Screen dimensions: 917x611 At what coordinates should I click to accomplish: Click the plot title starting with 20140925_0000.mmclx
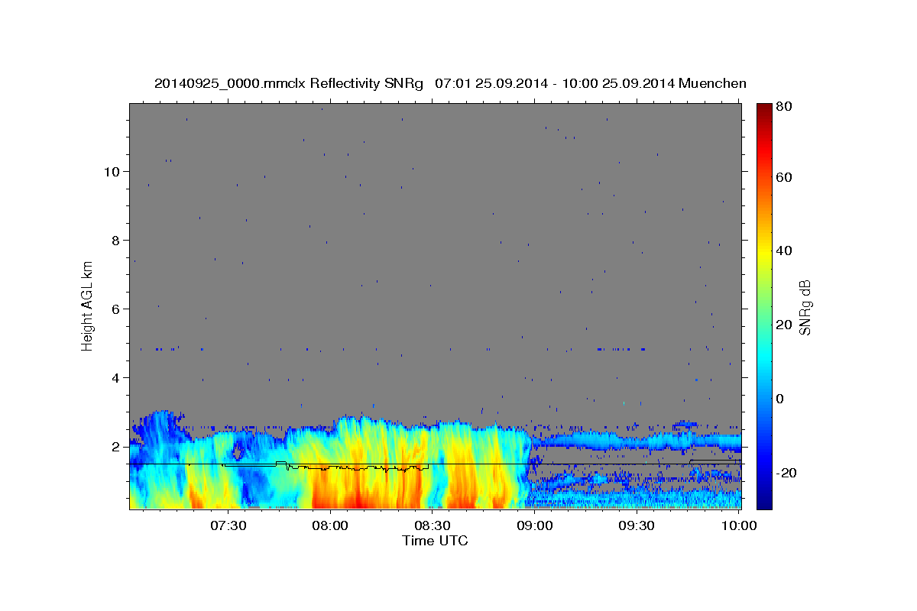(x=450, y=83)
